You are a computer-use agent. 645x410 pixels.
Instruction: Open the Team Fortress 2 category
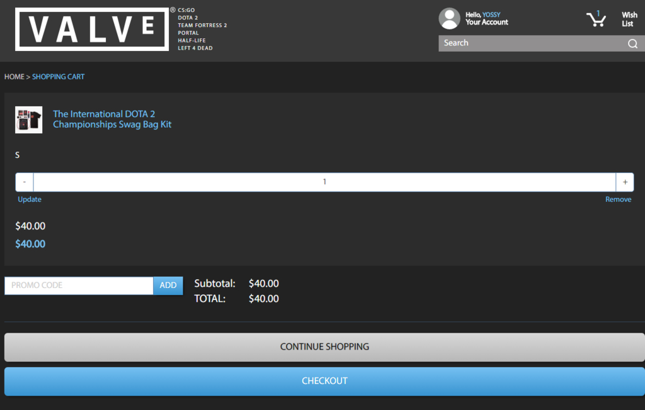coord(202,25)
